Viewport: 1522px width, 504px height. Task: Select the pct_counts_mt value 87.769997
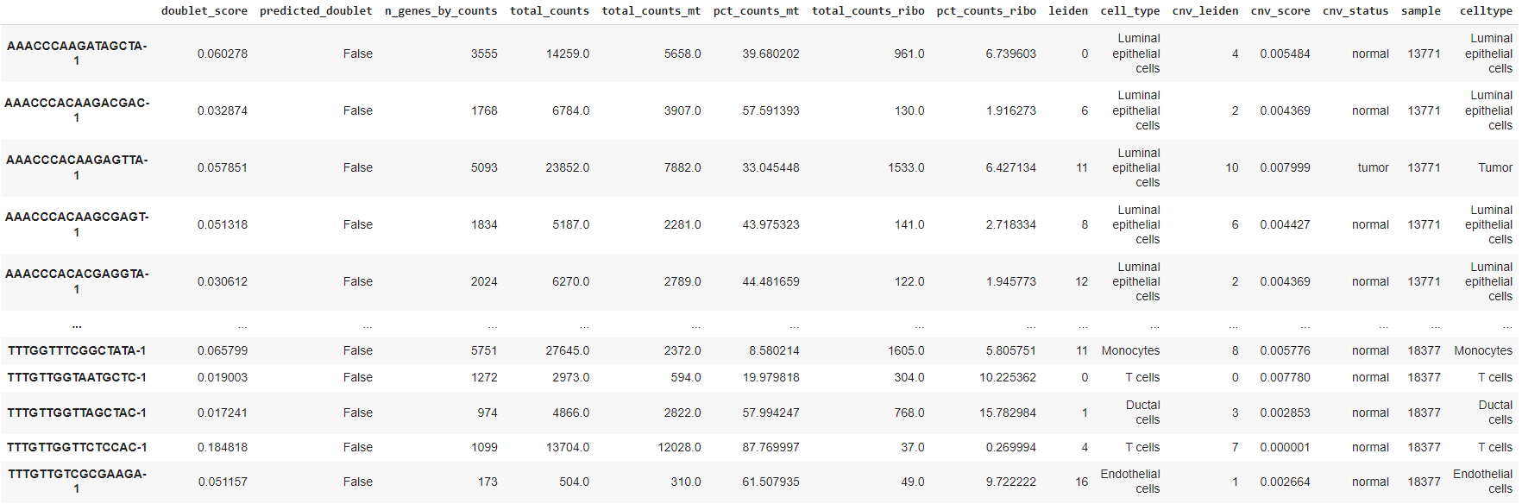point(770,447)
